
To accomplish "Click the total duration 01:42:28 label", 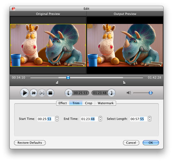I will click(154, 78).
